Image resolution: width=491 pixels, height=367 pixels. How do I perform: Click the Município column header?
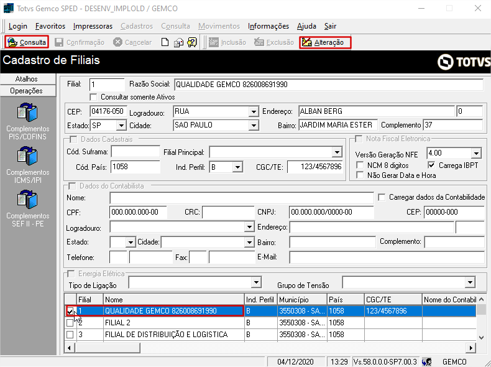302,300
